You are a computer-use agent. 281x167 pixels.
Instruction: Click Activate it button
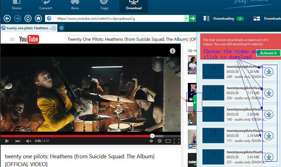268,53
